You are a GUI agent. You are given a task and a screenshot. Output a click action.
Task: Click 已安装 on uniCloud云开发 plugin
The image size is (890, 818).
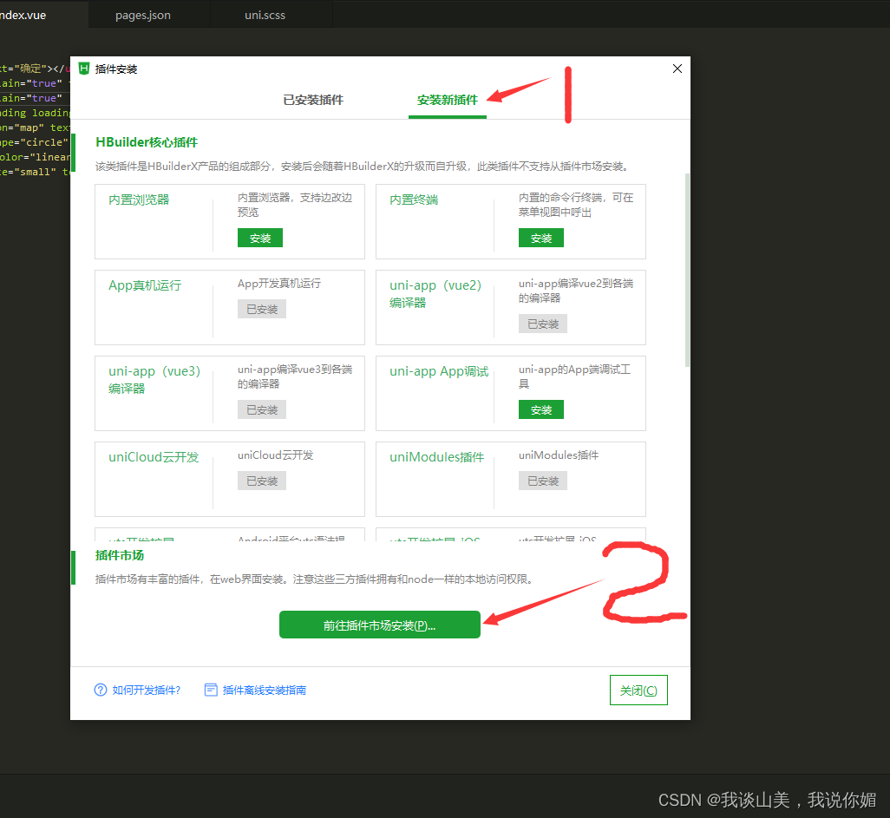(x=261, y=480)
